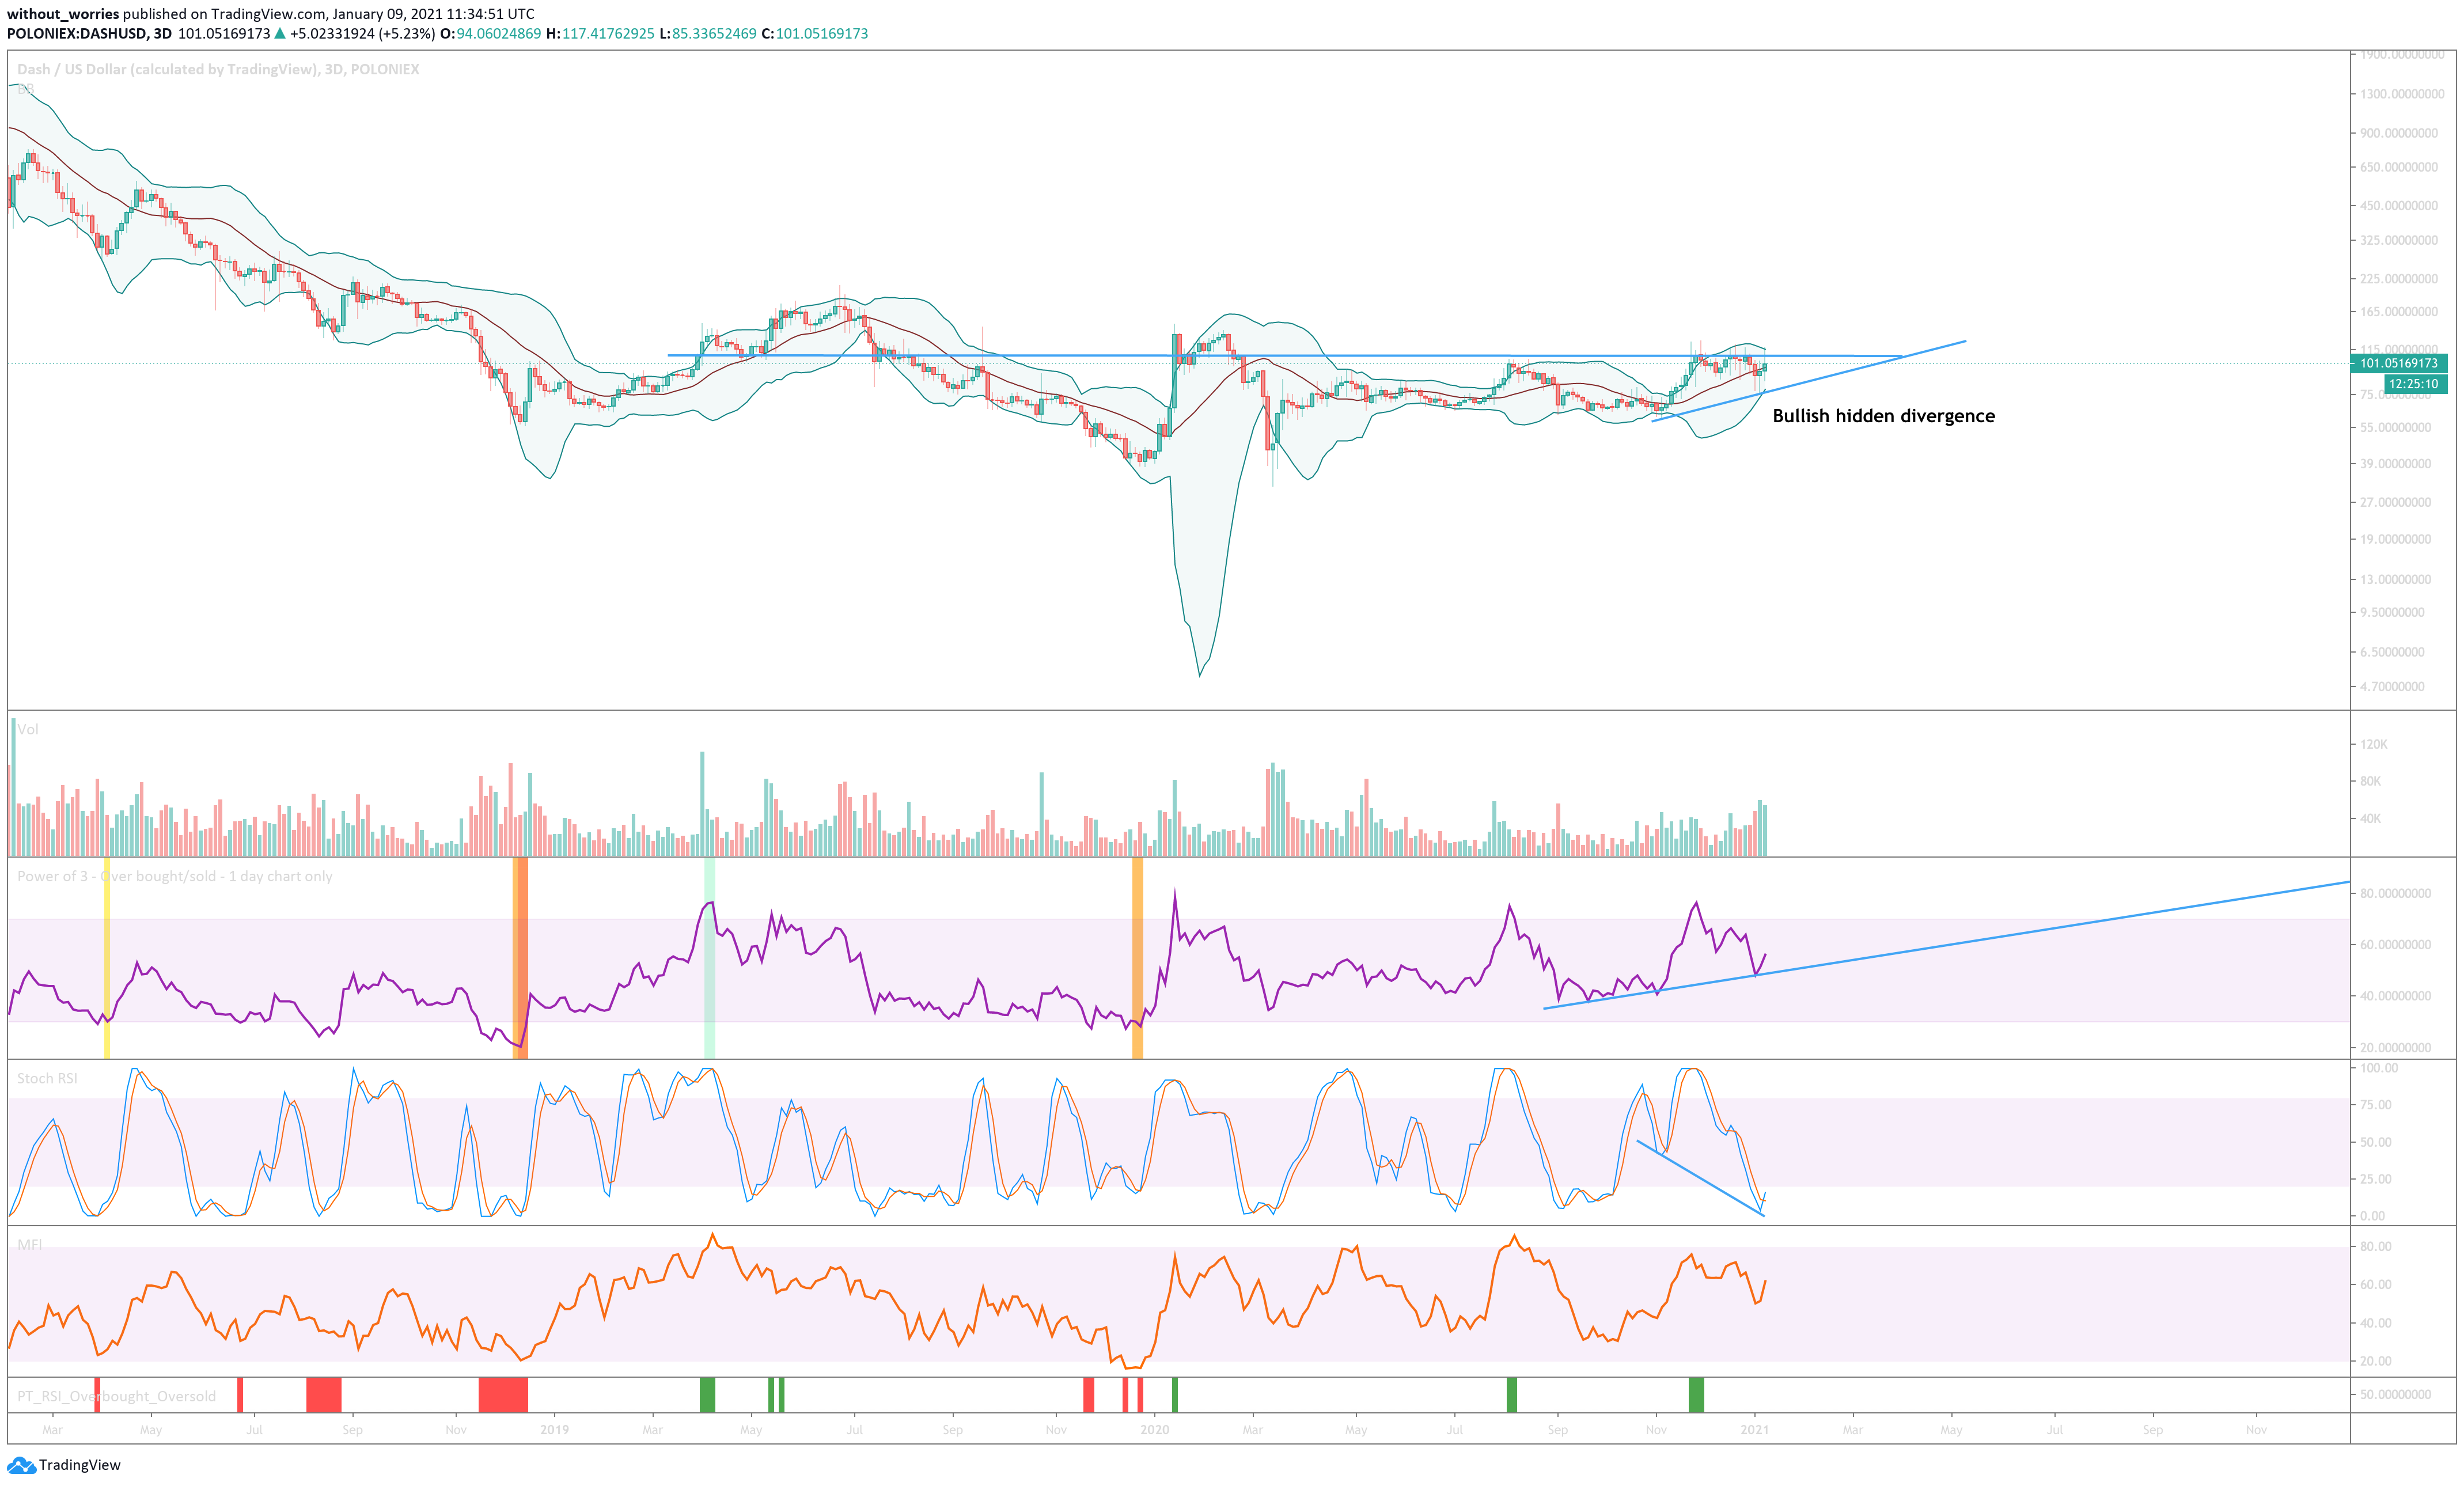Click the 100.00 Stoch RSI axis label
The image size is (2464, 1486).
click(2379, 1068)
